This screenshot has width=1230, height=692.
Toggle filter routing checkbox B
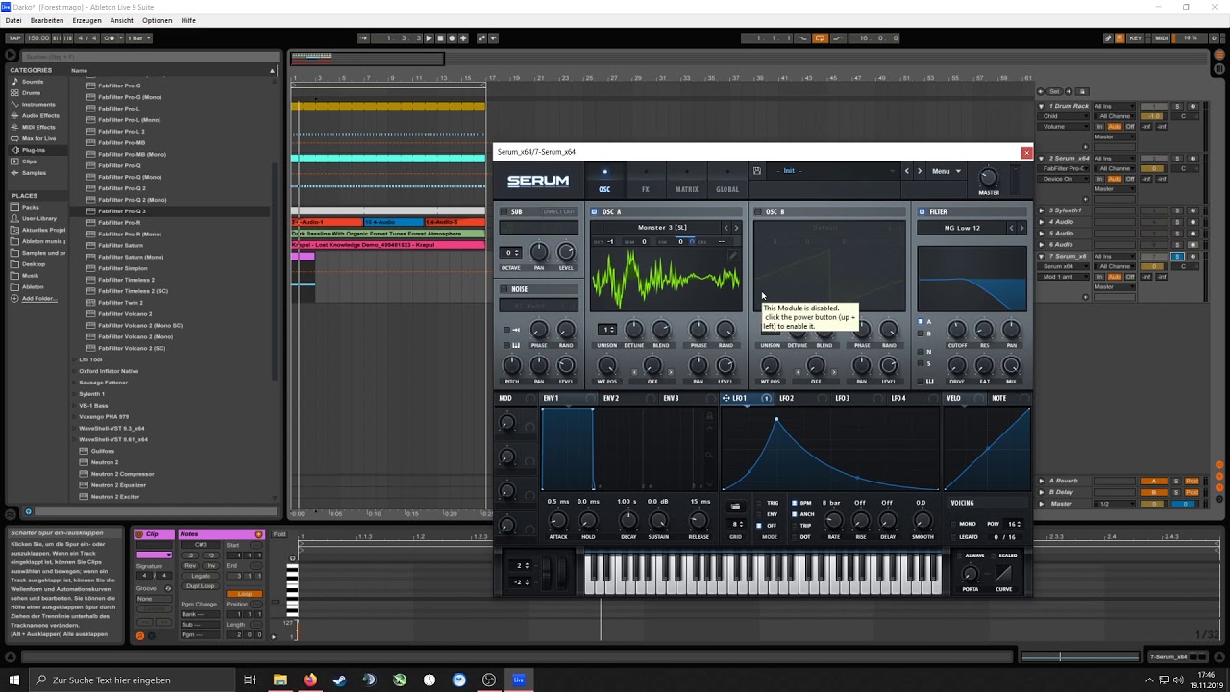point(921,334)
